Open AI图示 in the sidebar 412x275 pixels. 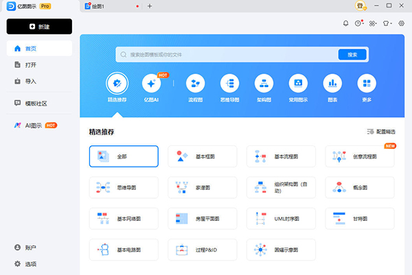(x=39, y=125)
